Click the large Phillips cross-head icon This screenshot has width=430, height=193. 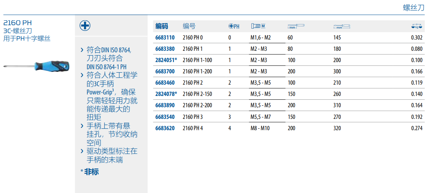[85, 26]
